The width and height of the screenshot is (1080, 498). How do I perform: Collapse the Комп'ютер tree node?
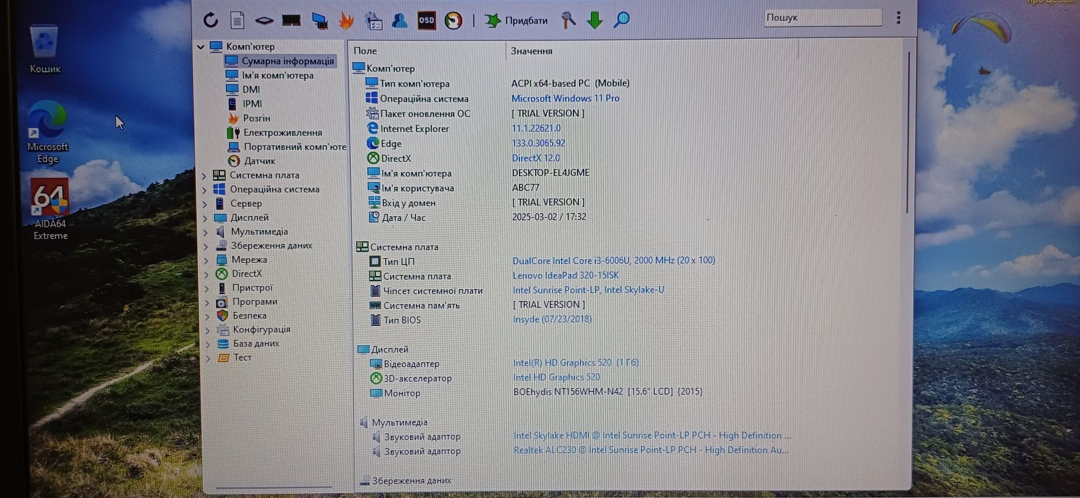(201, 47)
